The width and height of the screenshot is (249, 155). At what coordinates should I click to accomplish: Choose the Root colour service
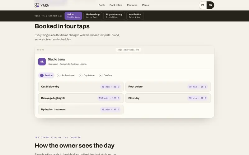pos(168,87)
